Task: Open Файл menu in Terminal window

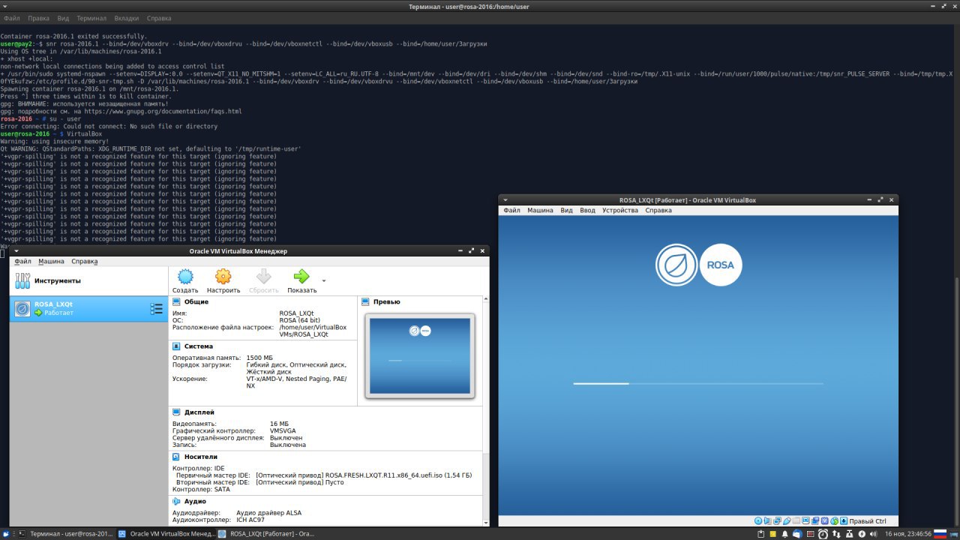Action: 11,17
